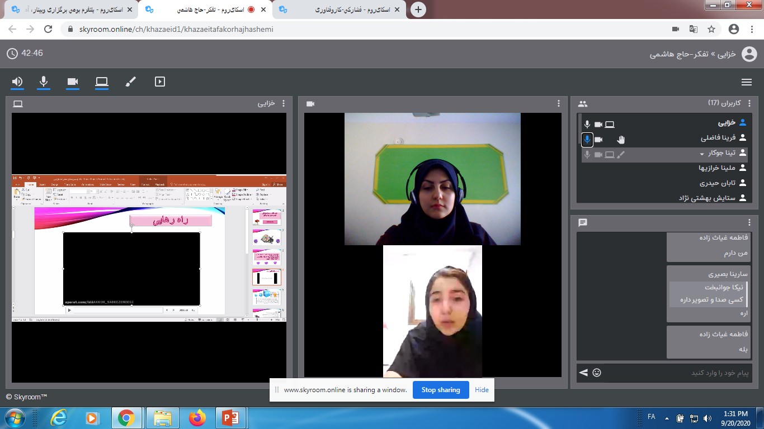This screenshot has height=429, width=764.
Task: Click the raised hand icon beside فرینا فاضلی
Action: pos(621,139)
